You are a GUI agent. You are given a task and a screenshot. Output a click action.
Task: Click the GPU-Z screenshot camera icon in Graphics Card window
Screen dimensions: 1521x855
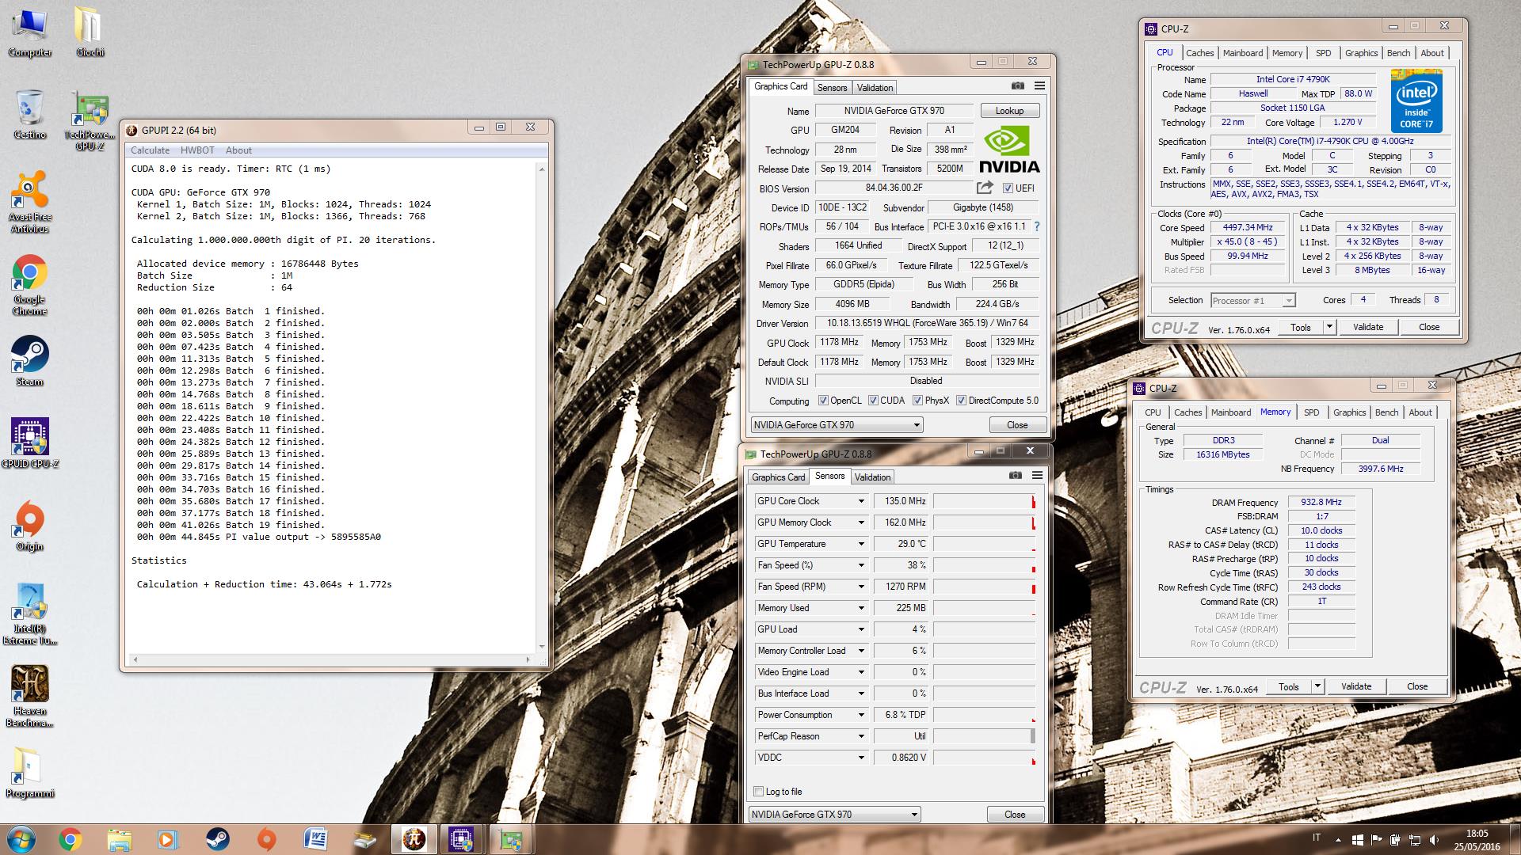[1018, 85]
